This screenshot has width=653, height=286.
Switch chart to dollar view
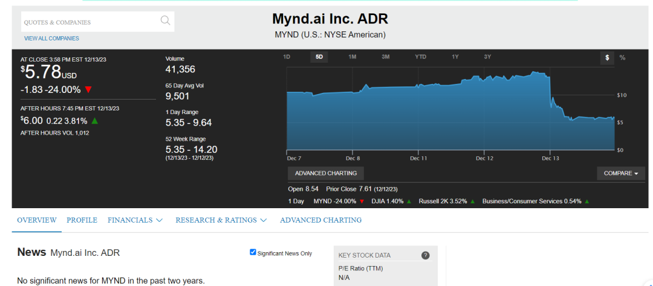click(607, 58)
